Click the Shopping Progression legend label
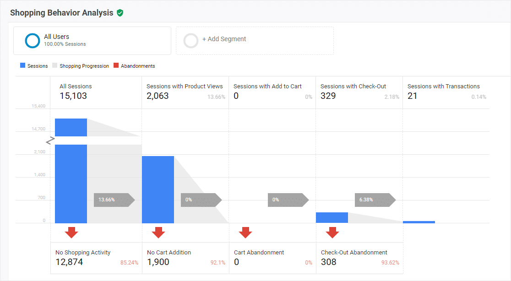511x281 pixels. coord(84,66)
